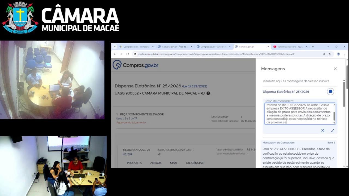Image resolution: width=349 pixels, height=196 pixels.
Task: Click the 'Aguardando julgamento' status text
Action: (131, 122)
